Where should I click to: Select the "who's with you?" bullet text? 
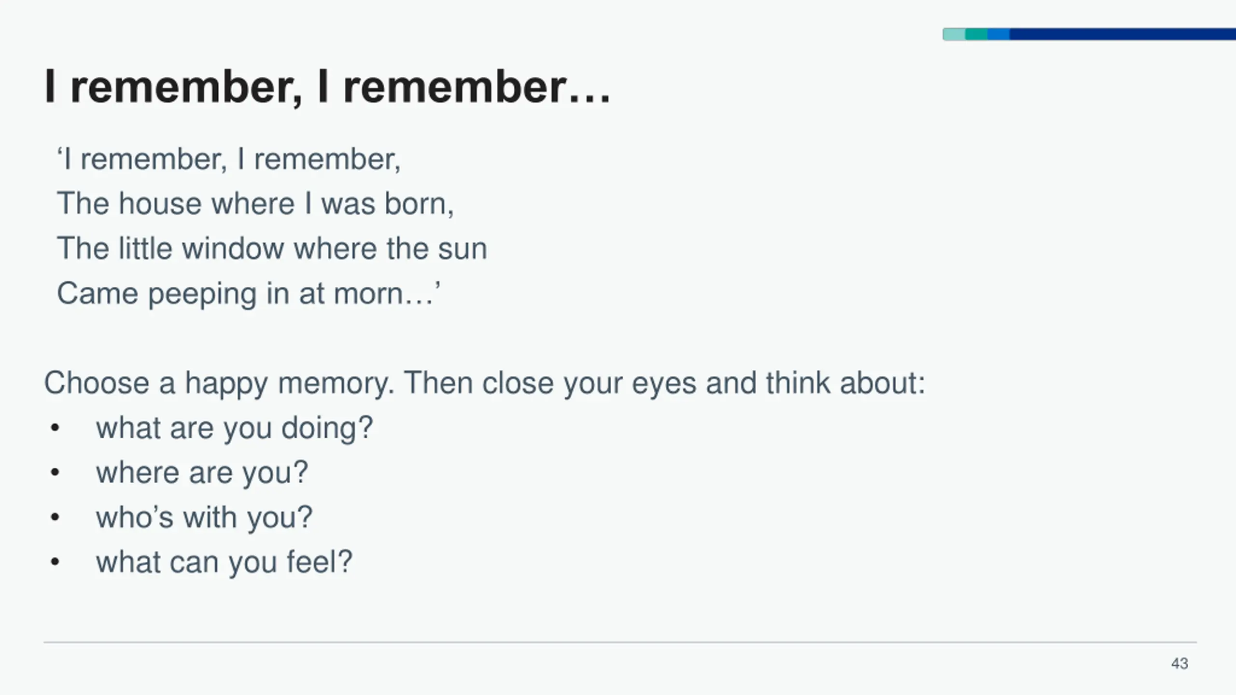point(204,517)
